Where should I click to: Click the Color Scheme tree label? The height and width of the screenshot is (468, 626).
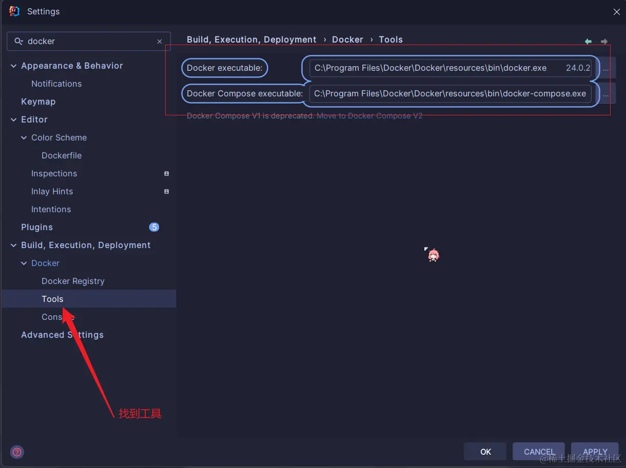coord(59,137)
